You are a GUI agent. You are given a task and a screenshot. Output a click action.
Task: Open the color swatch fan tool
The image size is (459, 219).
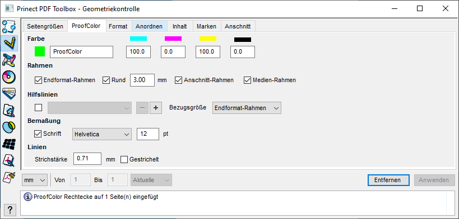coord(9,93)
